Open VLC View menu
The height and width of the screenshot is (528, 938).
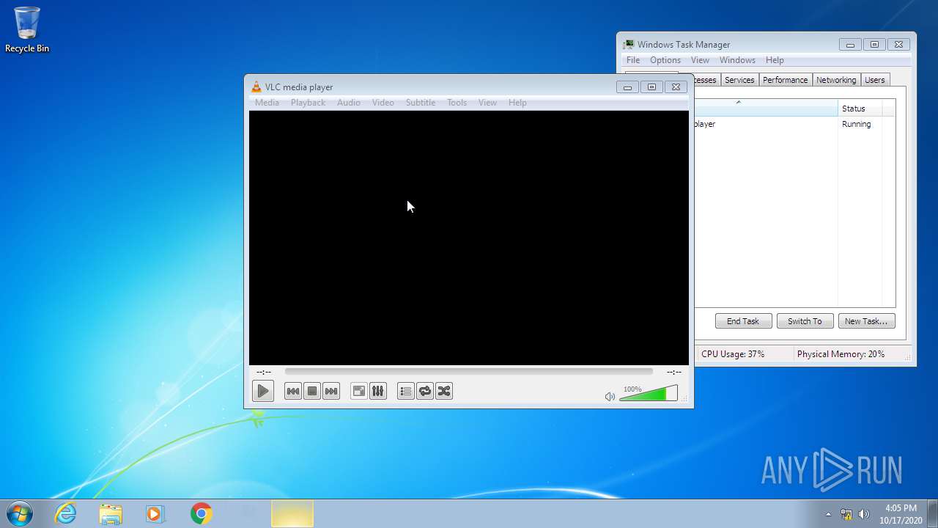tap(487, 103)
